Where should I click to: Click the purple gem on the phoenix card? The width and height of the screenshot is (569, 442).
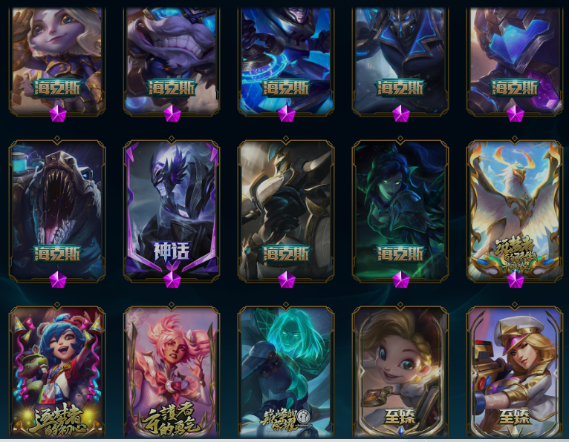[x=516, y=280]
